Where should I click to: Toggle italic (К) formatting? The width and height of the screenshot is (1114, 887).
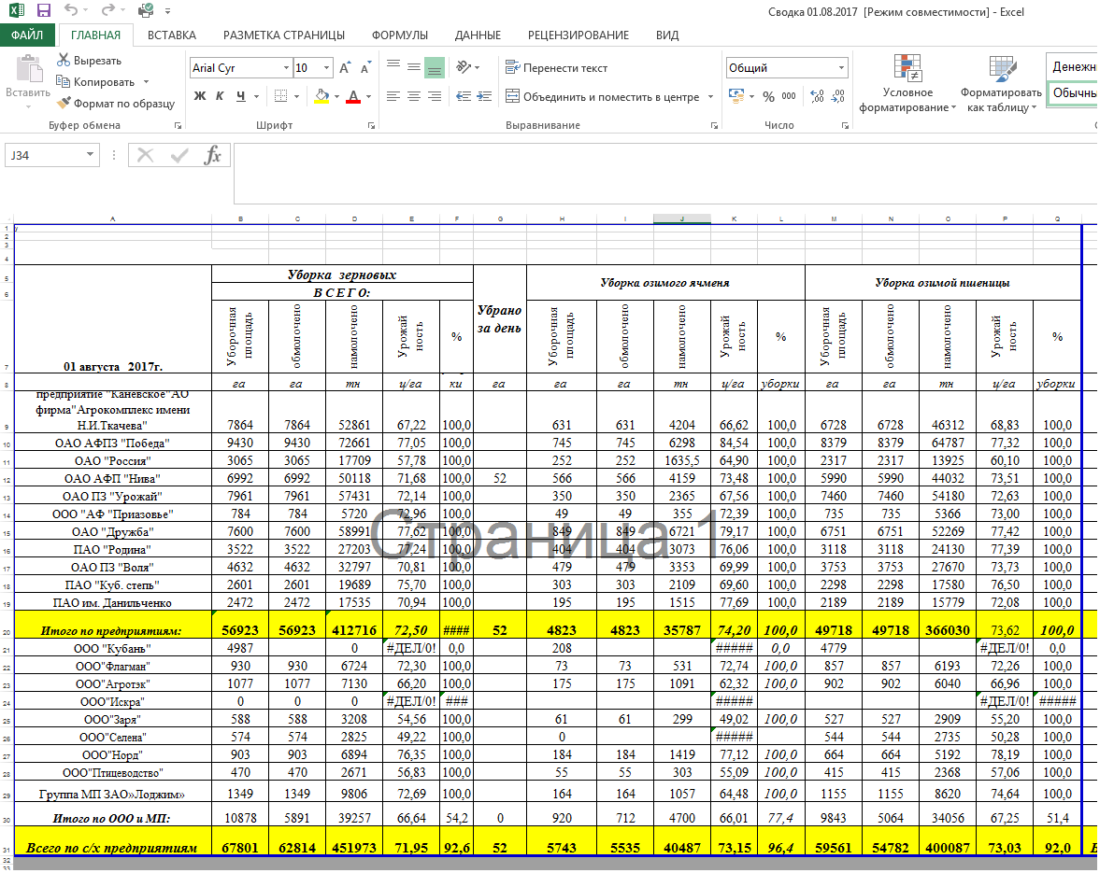tap(221, 96)
